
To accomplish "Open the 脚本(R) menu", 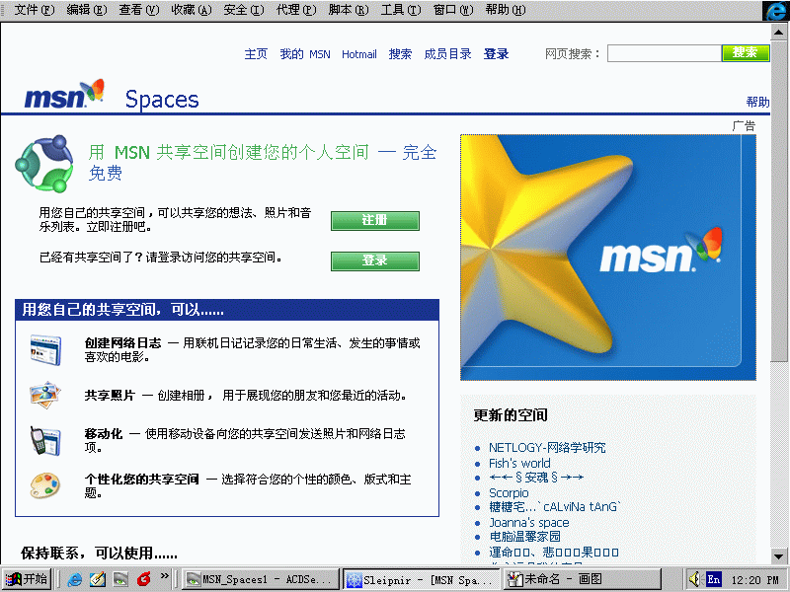I will 349,10.
